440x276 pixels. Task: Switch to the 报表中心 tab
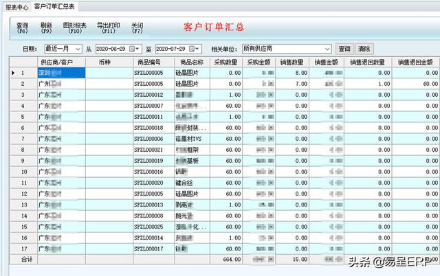(x=16, y=5)
